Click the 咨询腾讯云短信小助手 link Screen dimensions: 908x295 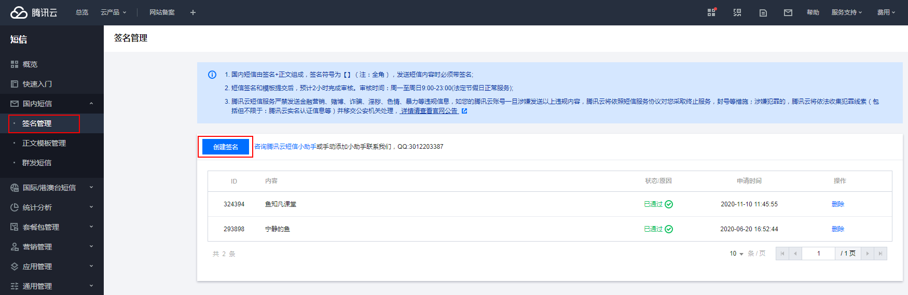[285, 147]
